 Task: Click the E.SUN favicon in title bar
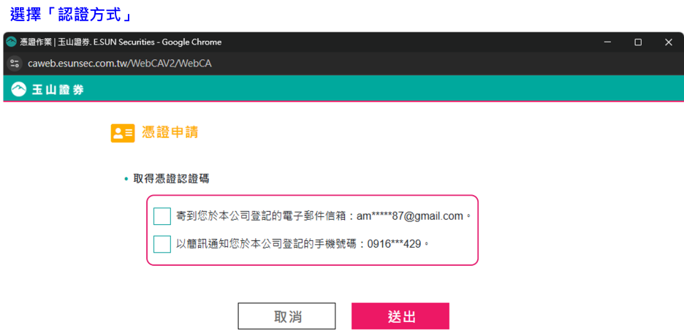12,42
